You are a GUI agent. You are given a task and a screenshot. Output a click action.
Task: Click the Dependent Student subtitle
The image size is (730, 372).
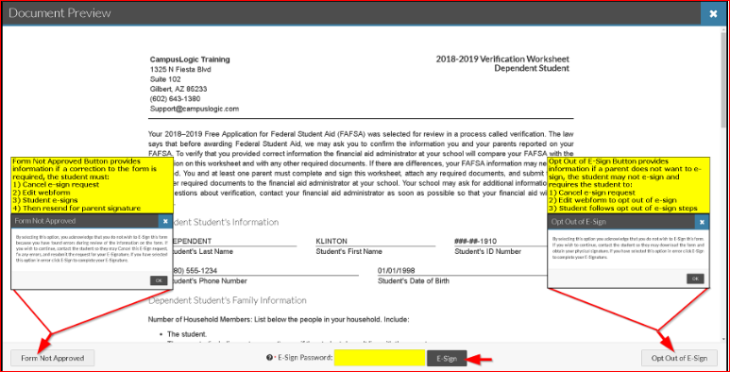(532, 68)
